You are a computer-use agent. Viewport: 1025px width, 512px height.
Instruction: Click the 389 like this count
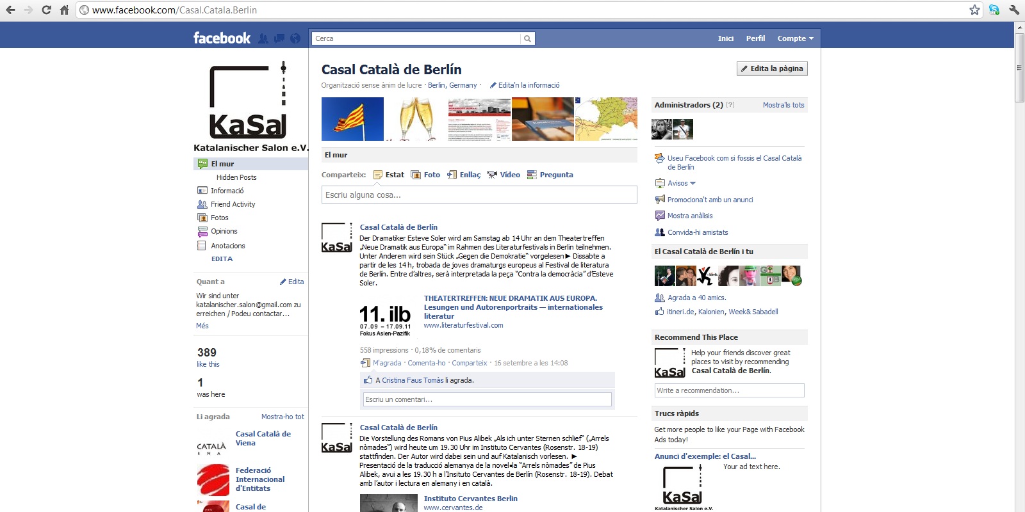[208, 357]
